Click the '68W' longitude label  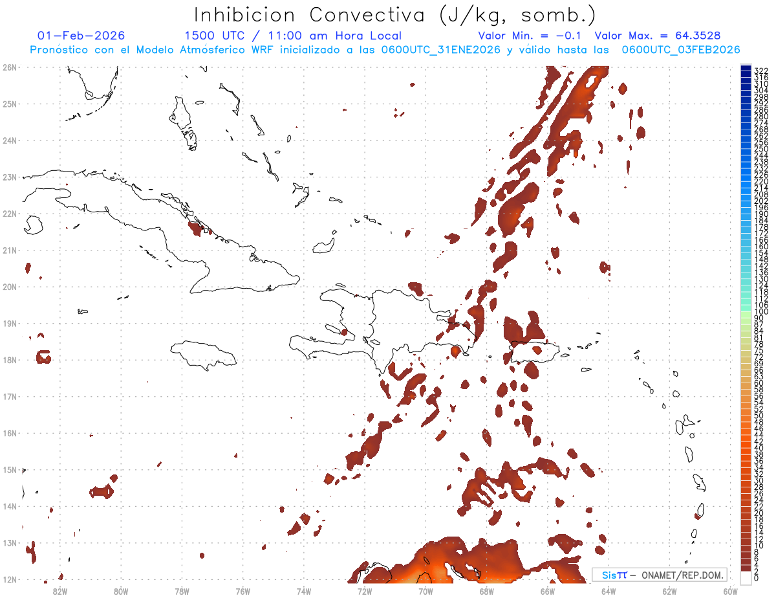487,591
